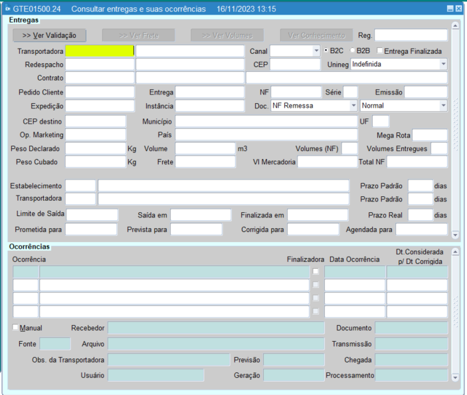The width and height of the screenshot is (467, 395).
Task: Click the Entregas panel vertical scrollbar track
Action: click(x=455, y=133)
